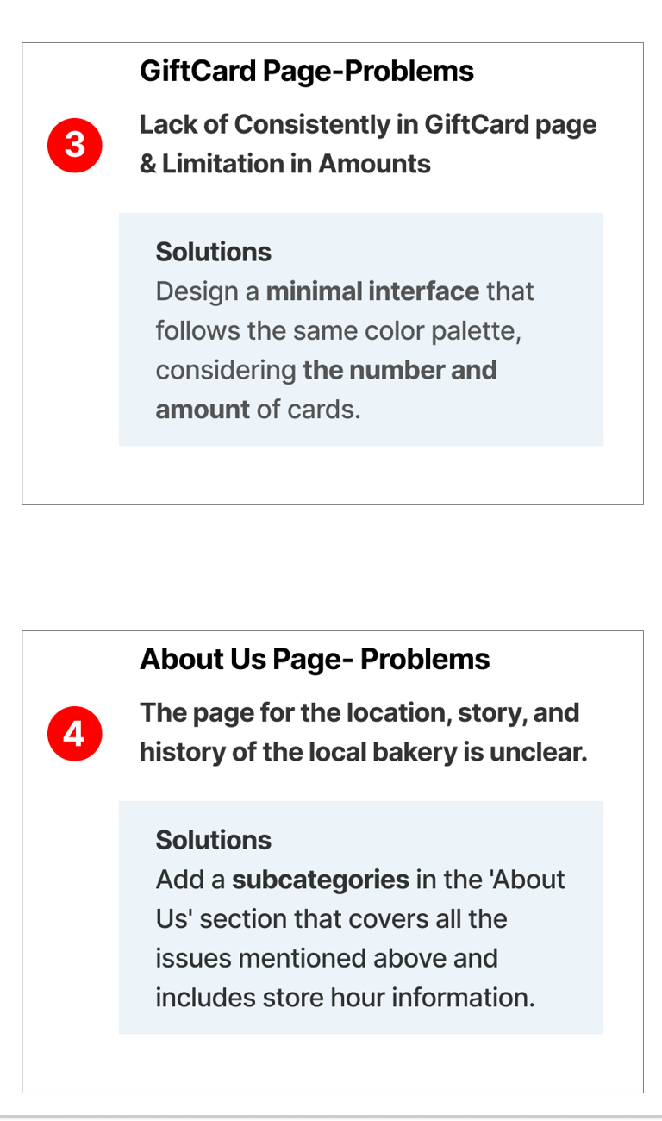
Task: Click the red number 4 badge
Action: 75,733
